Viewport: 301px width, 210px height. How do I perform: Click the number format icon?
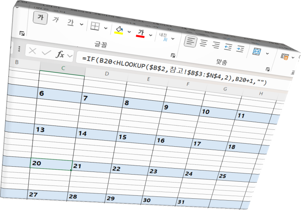(285, 57)
